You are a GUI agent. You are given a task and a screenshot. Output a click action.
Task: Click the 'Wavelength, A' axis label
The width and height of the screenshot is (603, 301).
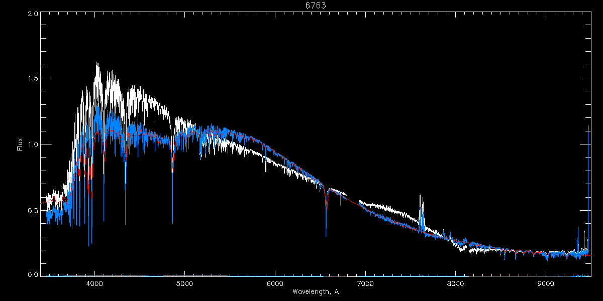(316, 292)
